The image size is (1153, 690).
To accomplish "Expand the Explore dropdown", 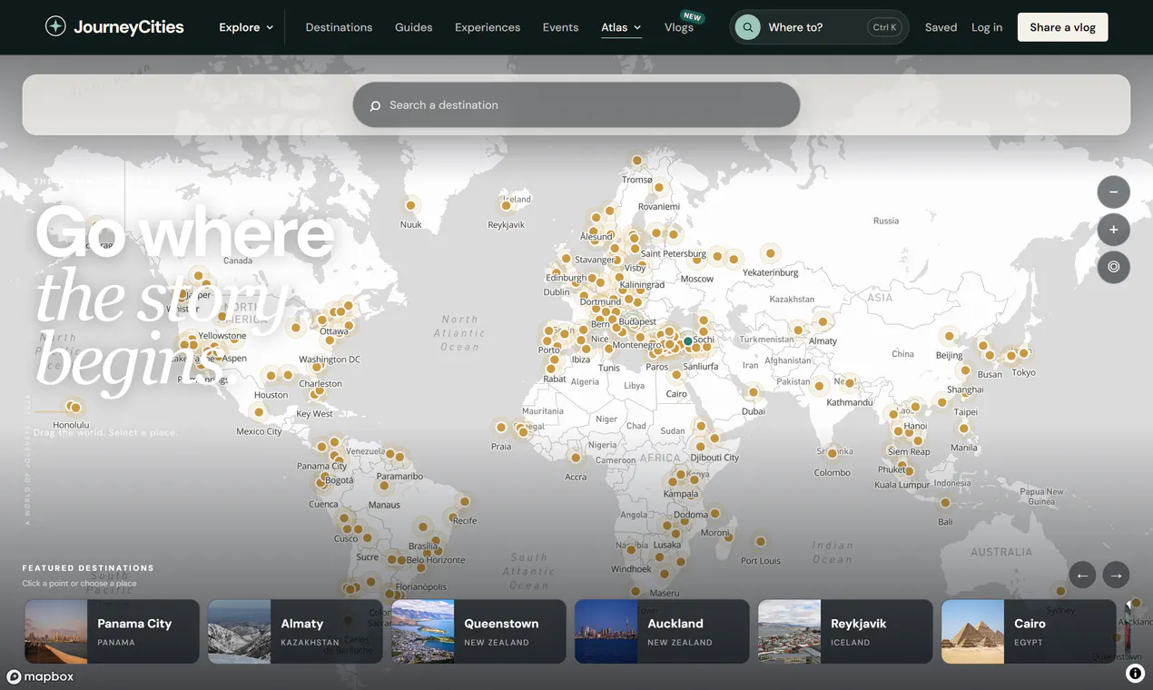I will [246, 27].
